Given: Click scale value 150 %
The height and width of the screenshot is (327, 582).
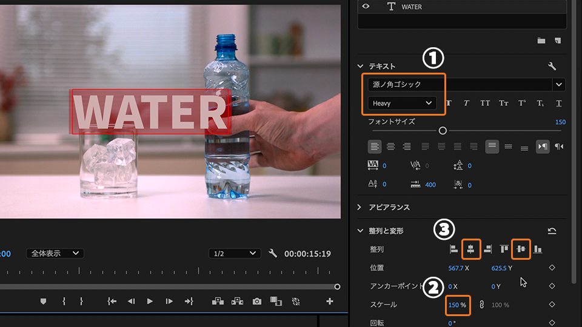Looking at the screenshot, I should (457, 305).
